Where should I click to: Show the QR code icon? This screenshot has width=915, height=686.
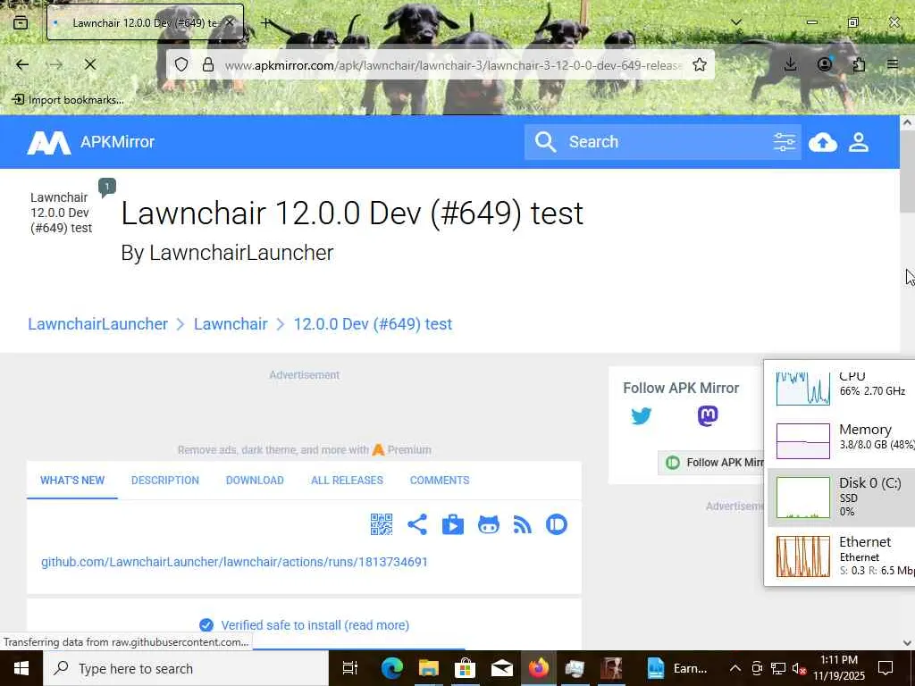382,524
